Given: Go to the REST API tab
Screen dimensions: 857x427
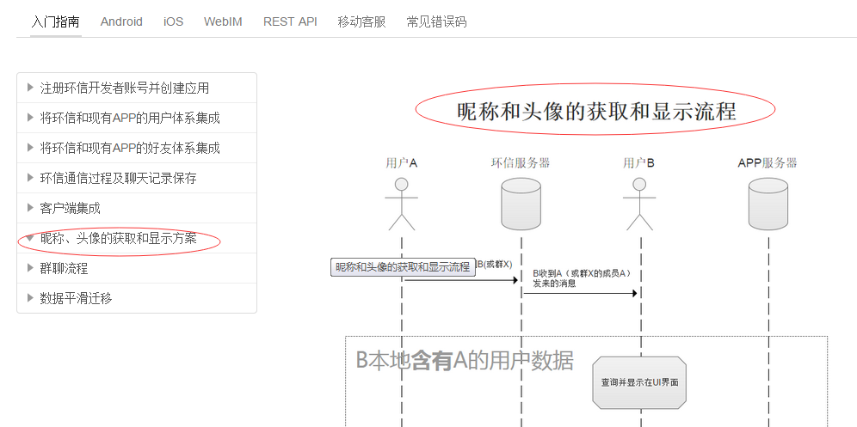Looking at the screenshot, I should coord(290,21).
